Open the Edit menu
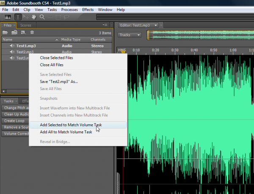The height and width of the screenshot is (194, 254). point(16,10)
